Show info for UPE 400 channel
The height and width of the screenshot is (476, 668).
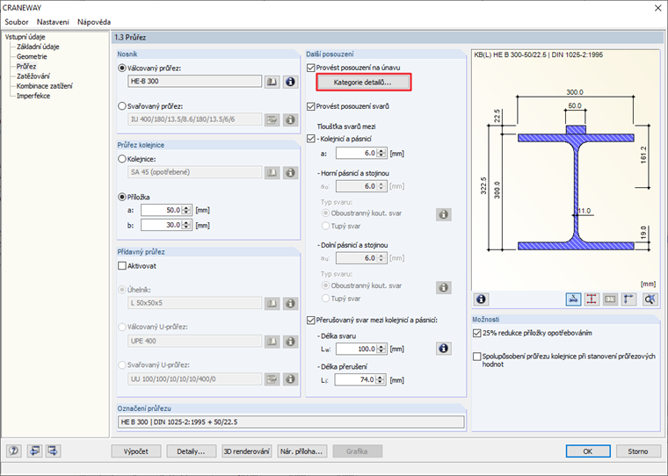tap(290, 342)
